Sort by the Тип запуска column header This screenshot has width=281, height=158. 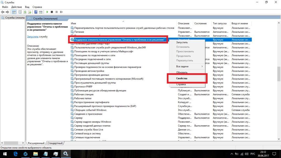(221, 24)
